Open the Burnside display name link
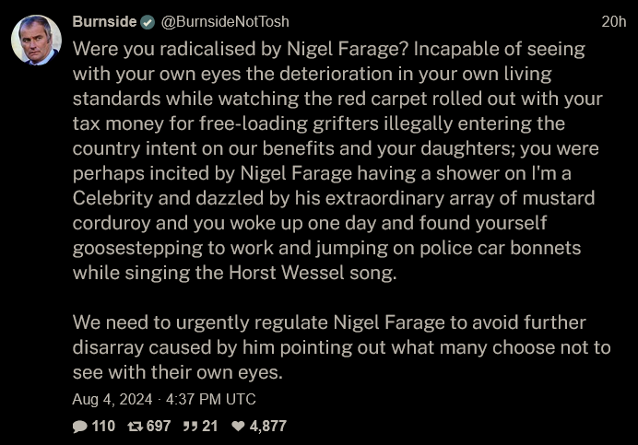Viewport: 638px width, 445px height. pyautogui.click(x=104, y=21)
